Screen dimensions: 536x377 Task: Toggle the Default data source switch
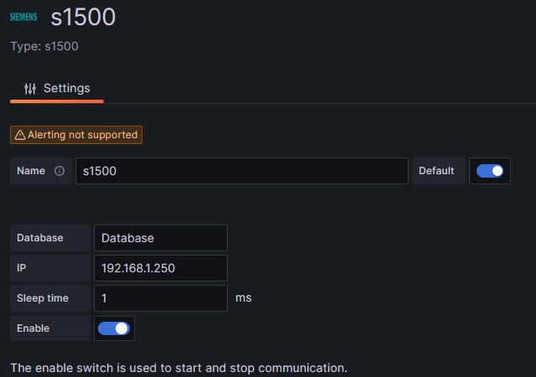tap(490, 171)
